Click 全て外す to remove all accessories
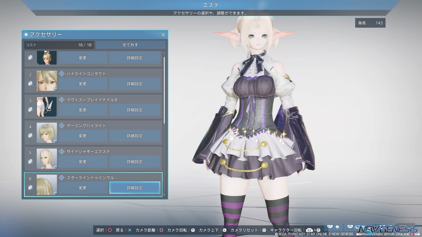This screenshot has width=422, height=237. pyautogui.click(x=130, y=45)
